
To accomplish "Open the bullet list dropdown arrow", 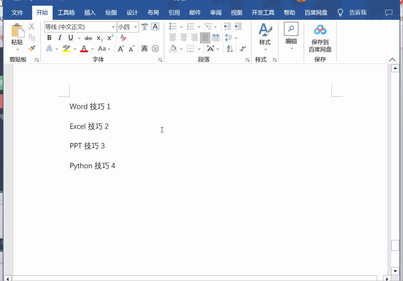I will point(181,26).
